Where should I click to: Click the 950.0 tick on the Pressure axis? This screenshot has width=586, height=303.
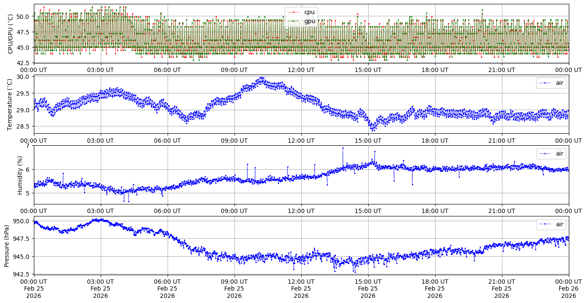pos(21,221)
